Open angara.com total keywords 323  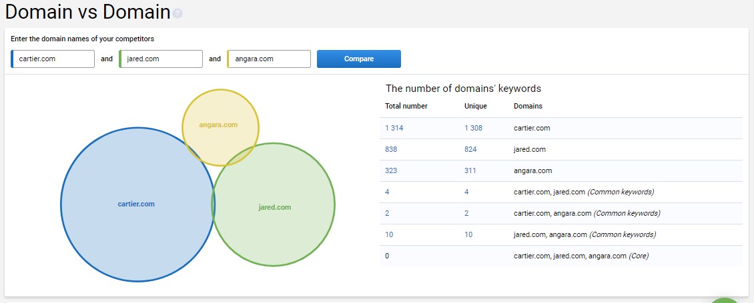[x=391, y=170]
